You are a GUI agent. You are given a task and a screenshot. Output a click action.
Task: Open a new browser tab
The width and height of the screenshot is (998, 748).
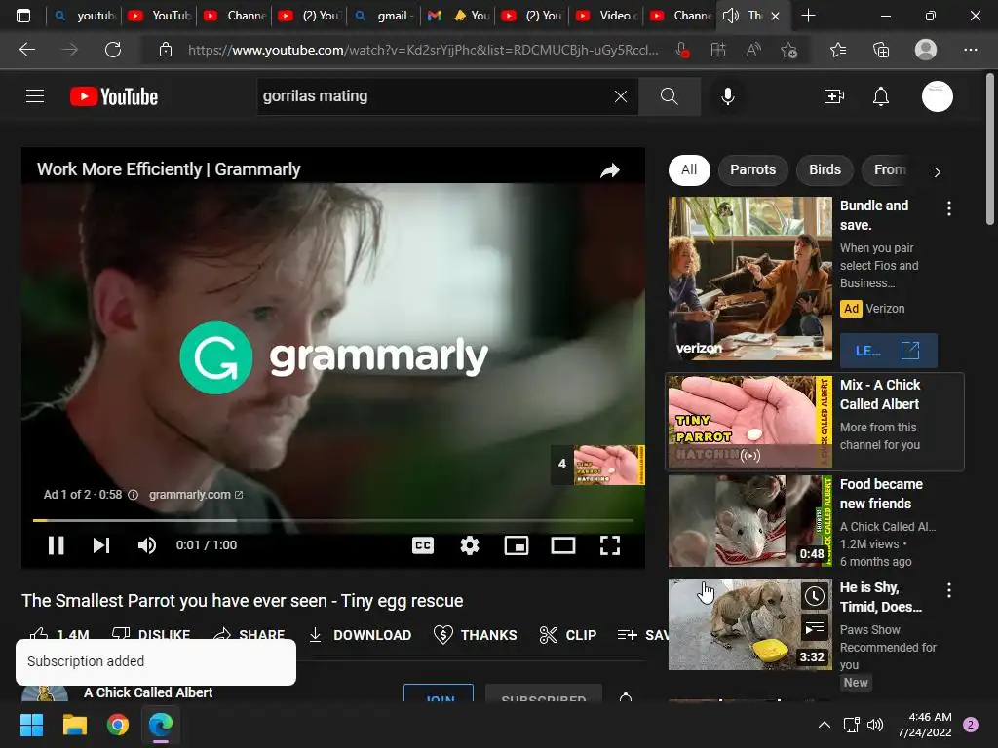tap(808, 16)
